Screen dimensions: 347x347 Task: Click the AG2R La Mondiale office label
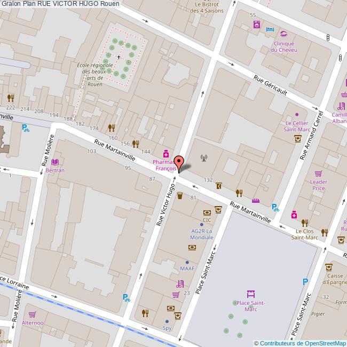(202, 233)
